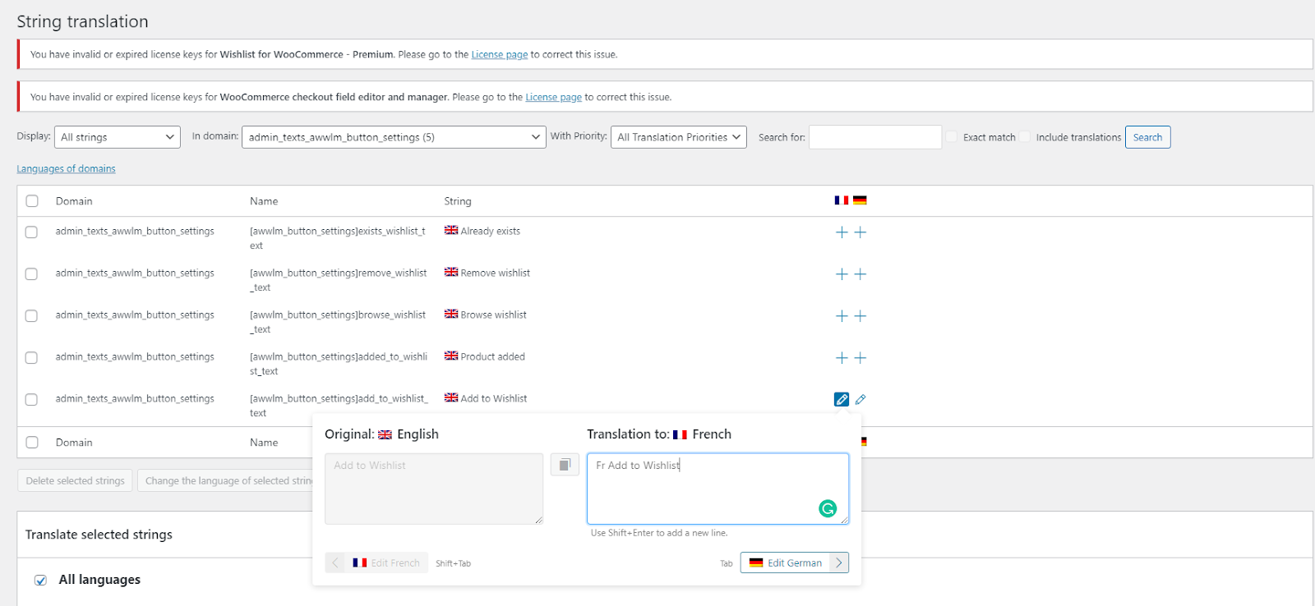Click Remove wishlist string text
Screen dimensions: 1315x606
click(x=496, y=273)
